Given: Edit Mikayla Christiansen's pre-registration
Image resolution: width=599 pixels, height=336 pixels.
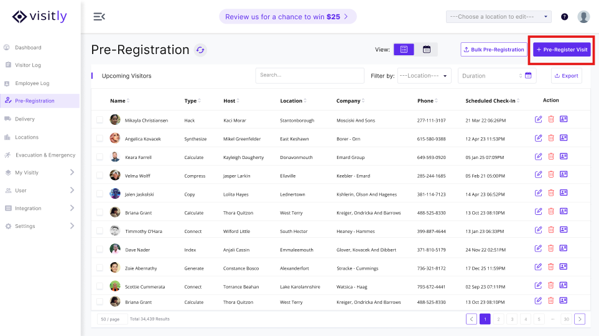Looking at the screenshot, I should 538,119.
